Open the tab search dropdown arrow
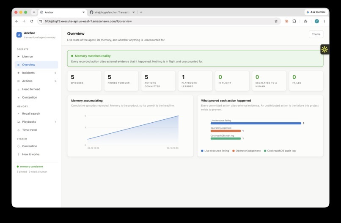Screen dimensions: 341x223 (x=34, y=12)
